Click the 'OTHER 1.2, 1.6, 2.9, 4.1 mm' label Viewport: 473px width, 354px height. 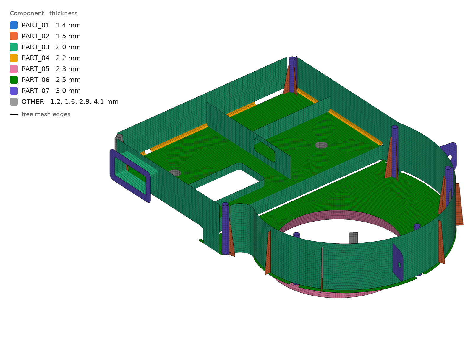point(70,102)
